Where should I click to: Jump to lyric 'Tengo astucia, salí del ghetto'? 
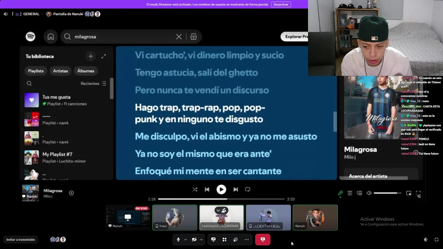click(x=196, y=73)
